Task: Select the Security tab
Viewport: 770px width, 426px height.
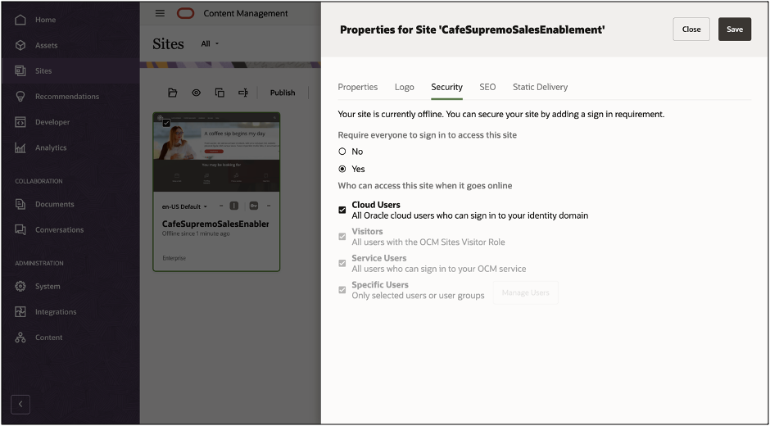Action: click(447, 87)
